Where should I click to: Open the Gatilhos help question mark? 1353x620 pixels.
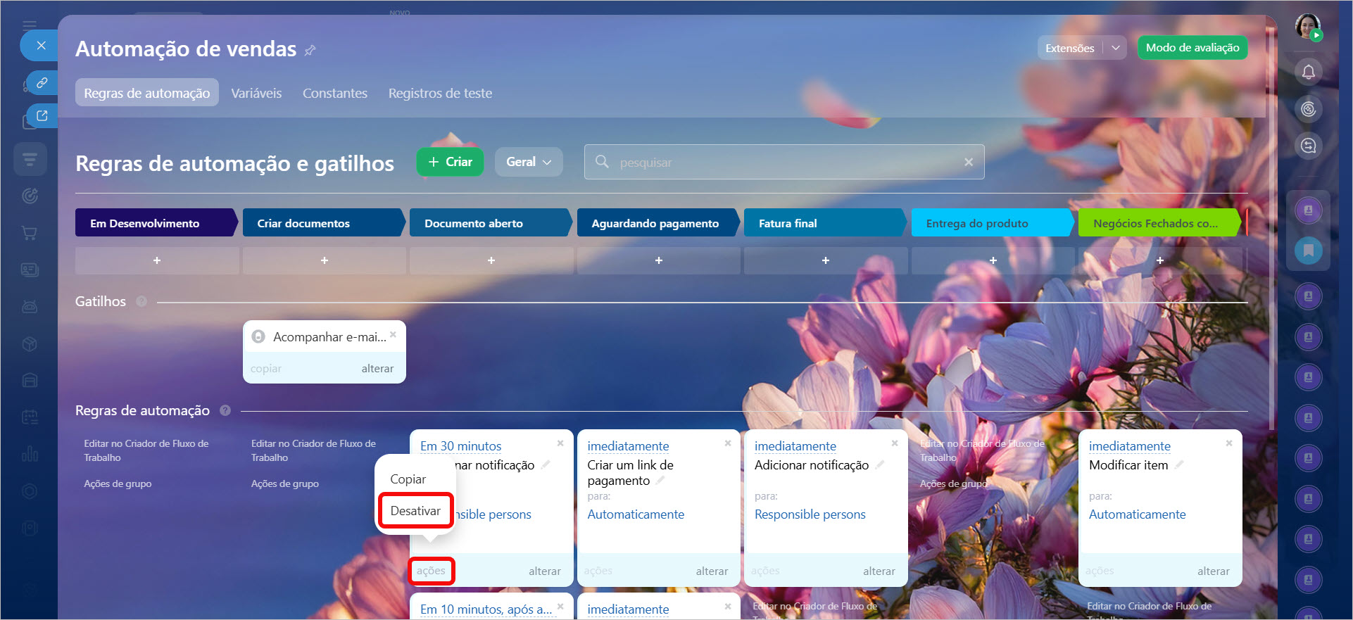click(x=141, y=301)
